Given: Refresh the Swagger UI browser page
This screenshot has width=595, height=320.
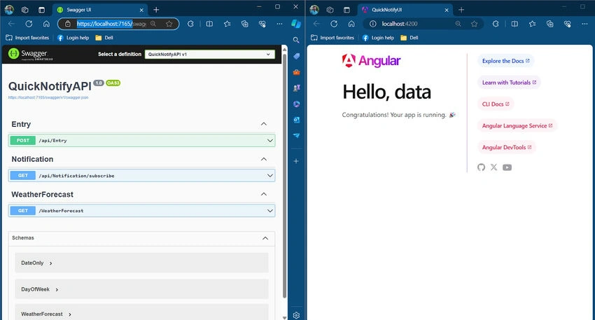Looking at the screenshot, I should click(29, 24).
